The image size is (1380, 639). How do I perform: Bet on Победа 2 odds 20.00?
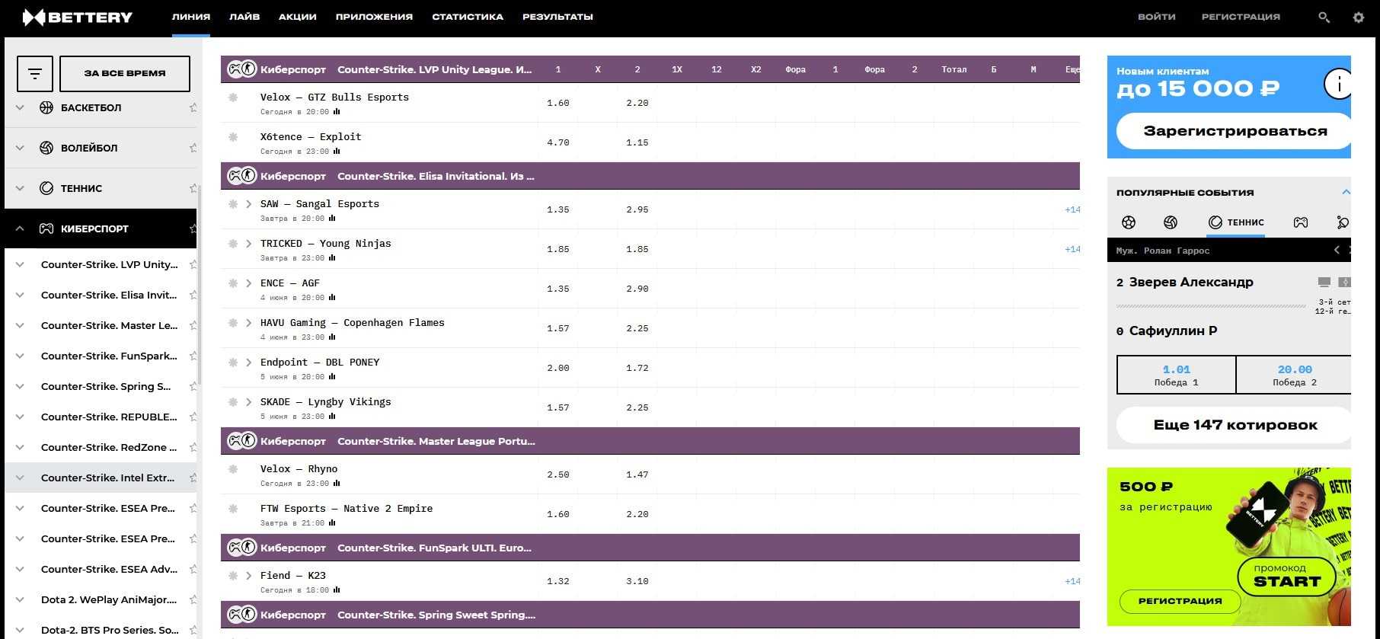coord(1294,375)
